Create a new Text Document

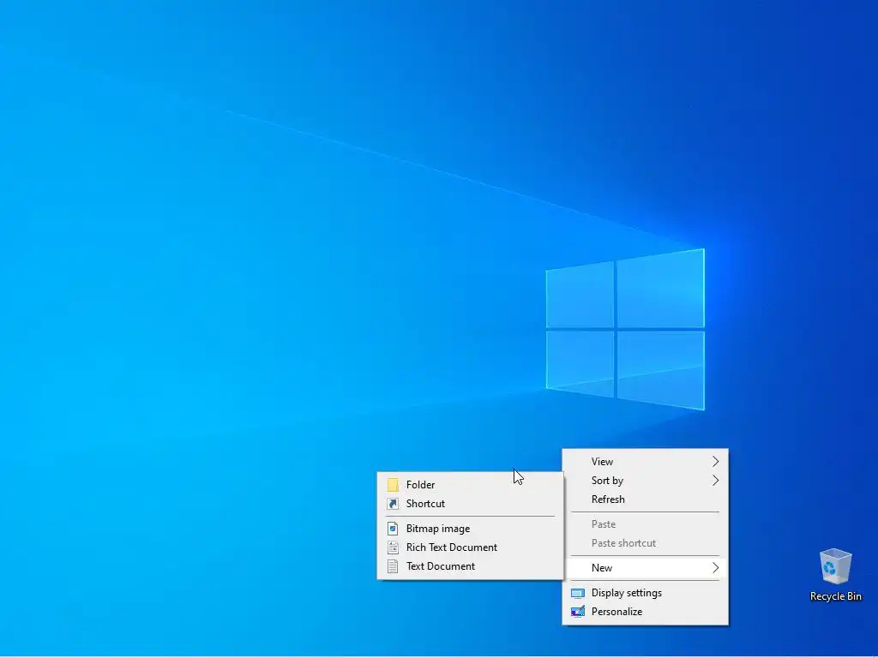pos(471,566)
